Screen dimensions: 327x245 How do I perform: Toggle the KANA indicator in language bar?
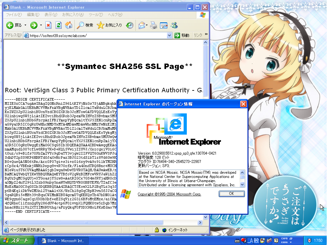click(284, 242)
